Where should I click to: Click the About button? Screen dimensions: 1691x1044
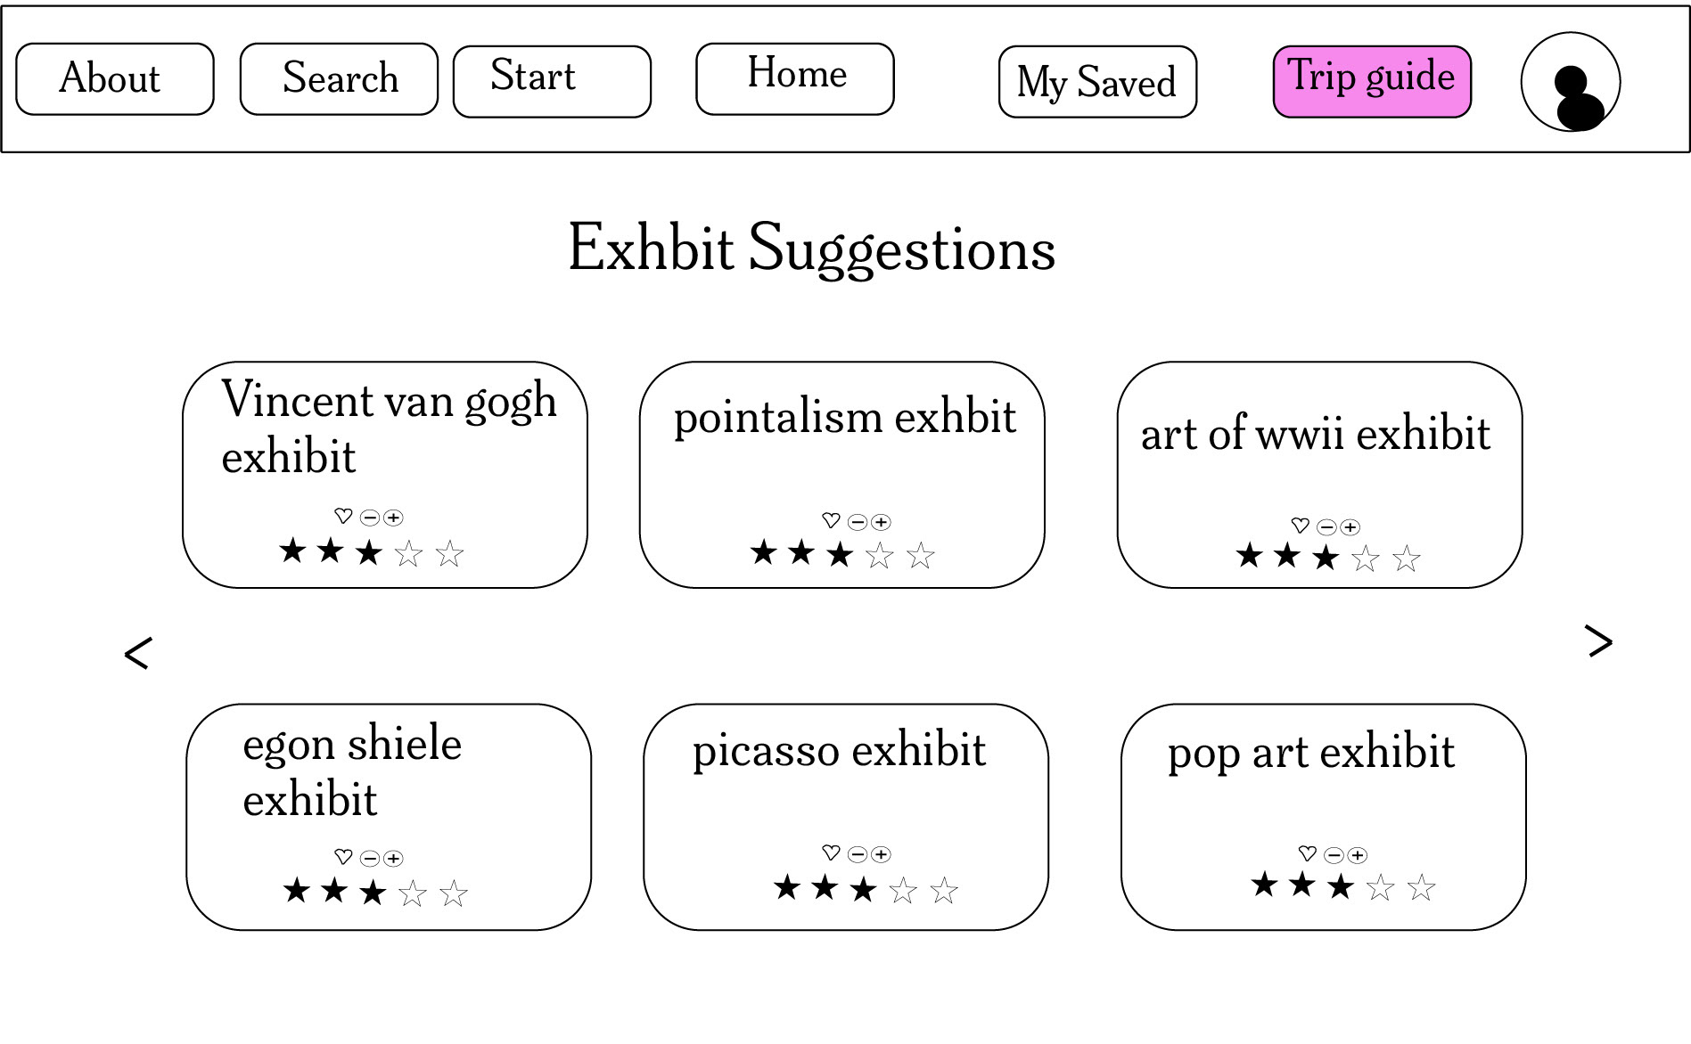[115, 79]
